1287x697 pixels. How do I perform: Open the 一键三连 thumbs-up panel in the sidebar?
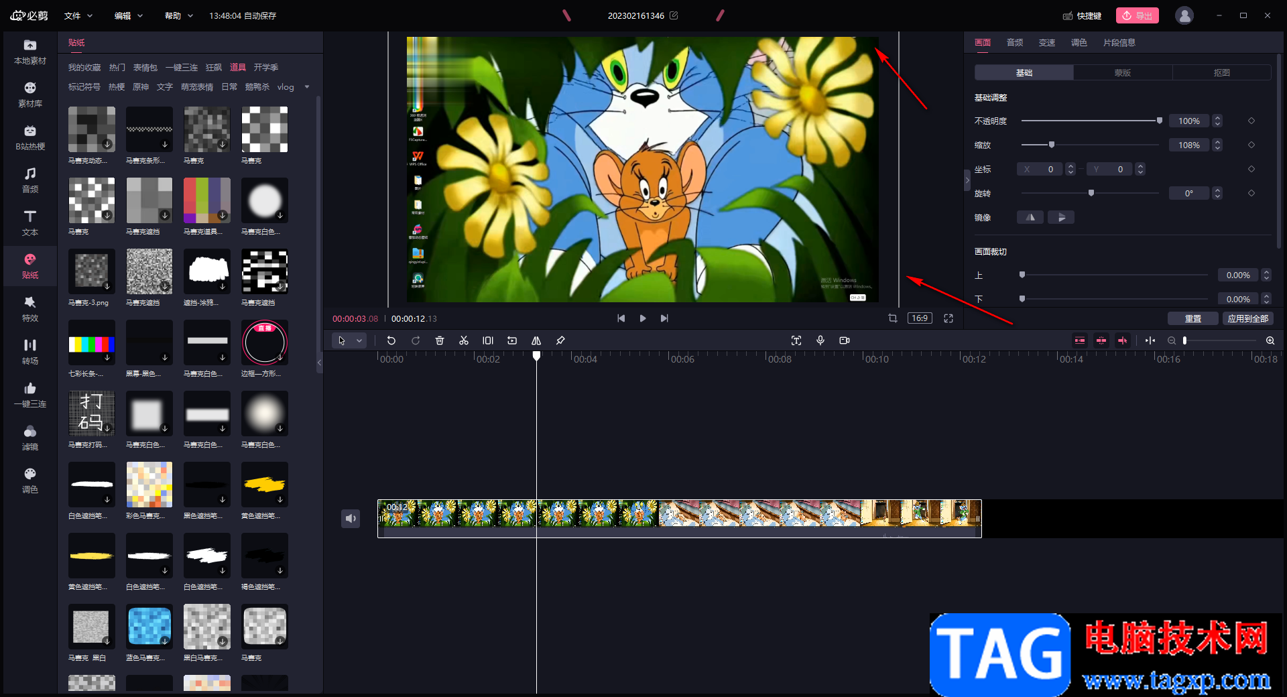coord(30,395)
